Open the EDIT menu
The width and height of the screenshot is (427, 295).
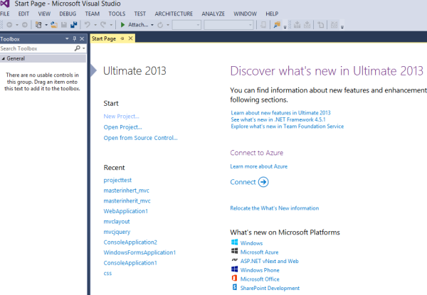23,14
